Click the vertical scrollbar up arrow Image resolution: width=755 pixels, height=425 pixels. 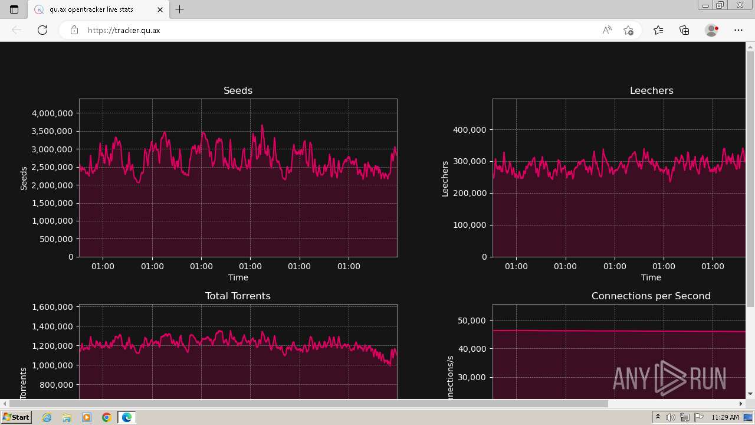pos(750,46)
